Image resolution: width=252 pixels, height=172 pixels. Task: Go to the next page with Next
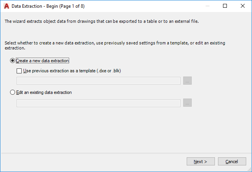(201, 162)
